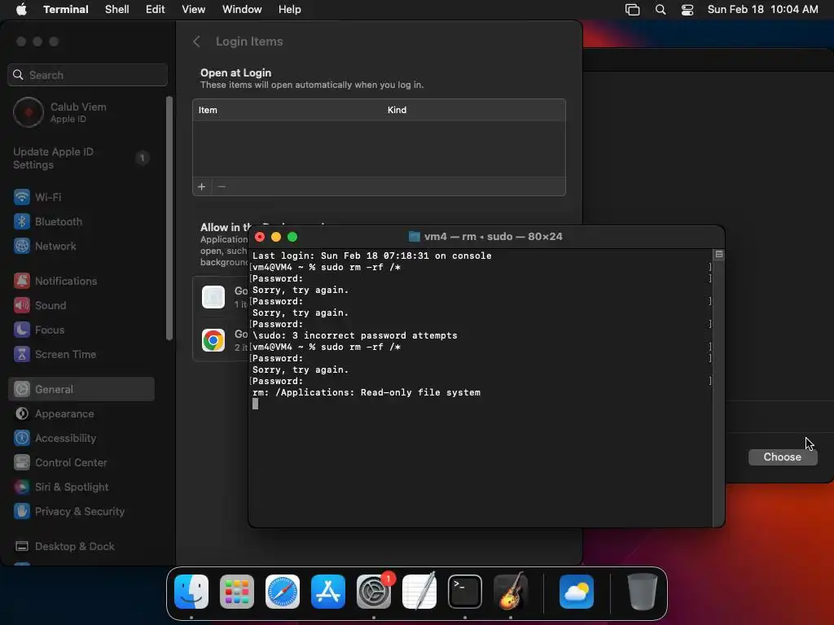834x625 pixels.
Task: Open Spotlight search in menu bar
Action: point(660,10)
